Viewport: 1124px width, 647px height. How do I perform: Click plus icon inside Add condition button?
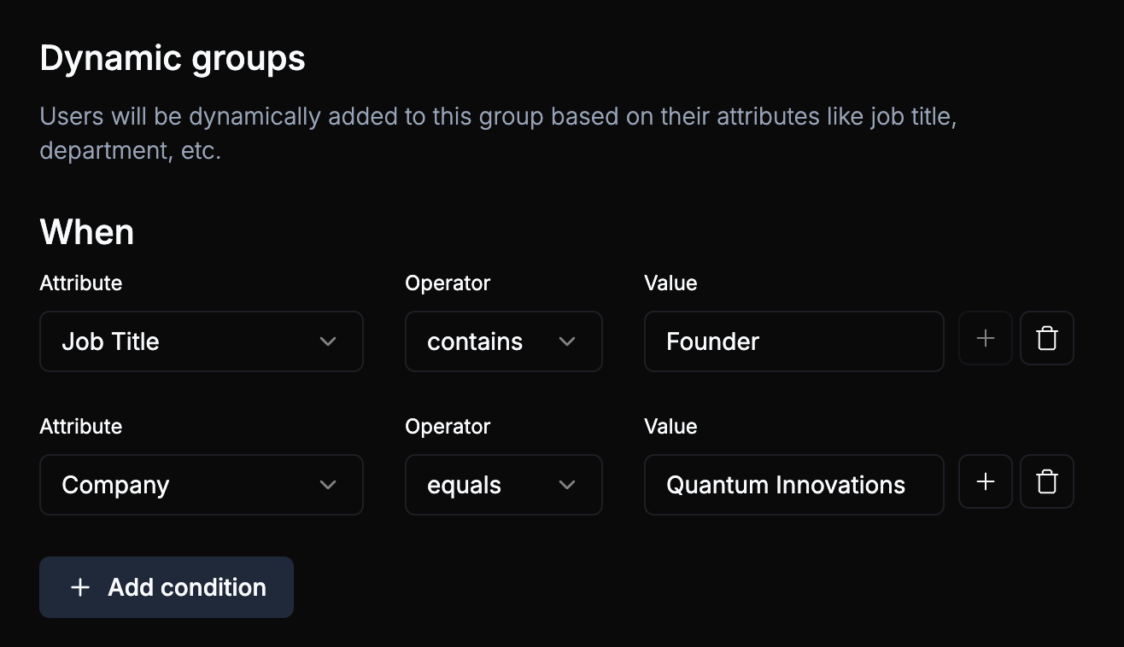(x=80, y=587)
